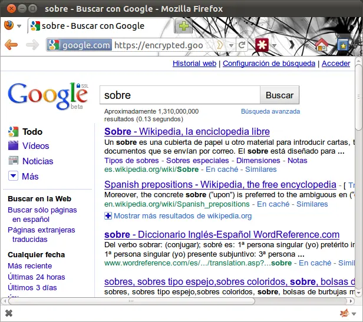Click the 'Buscar' button

[x=280, y=95]
